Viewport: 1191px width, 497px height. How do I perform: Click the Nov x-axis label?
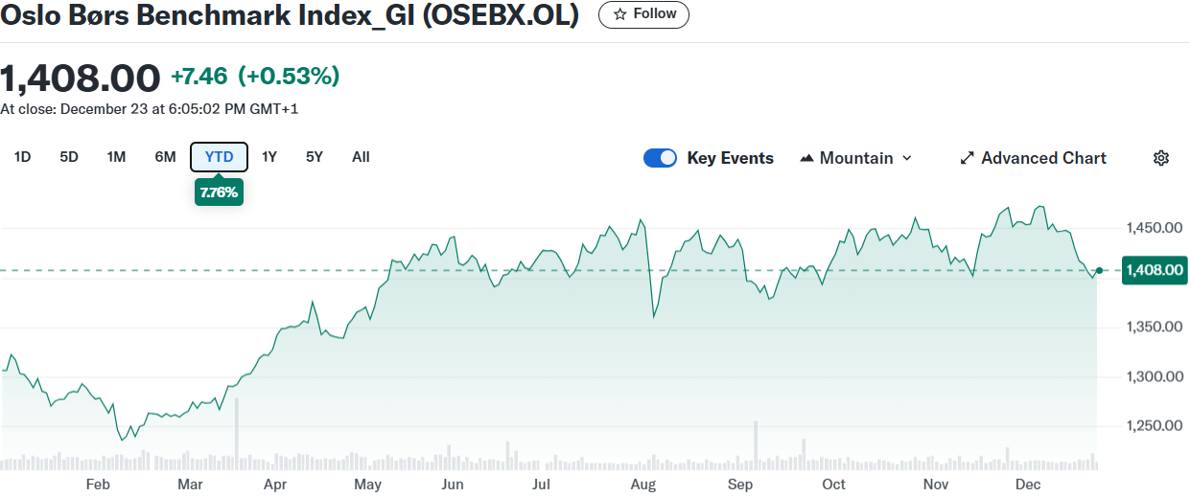(x=936, y=485)
